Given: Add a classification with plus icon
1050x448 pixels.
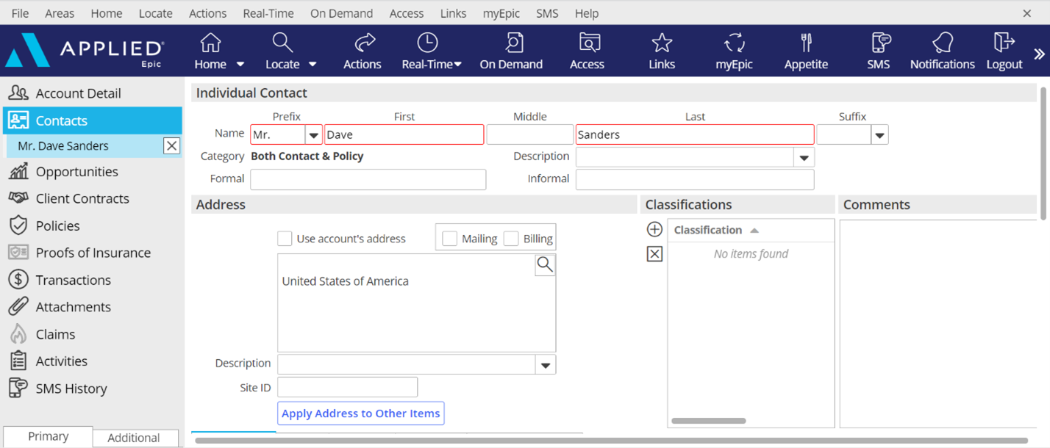Looking at the screenshot, I should click(654, 230).
